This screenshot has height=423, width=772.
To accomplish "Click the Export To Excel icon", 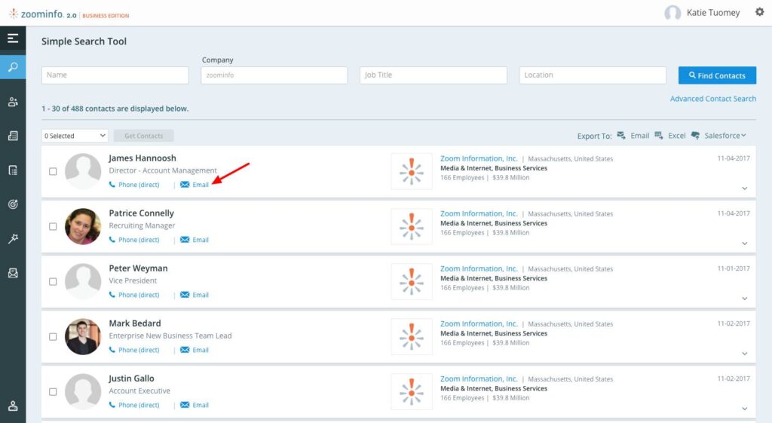I will click(659, 136).
